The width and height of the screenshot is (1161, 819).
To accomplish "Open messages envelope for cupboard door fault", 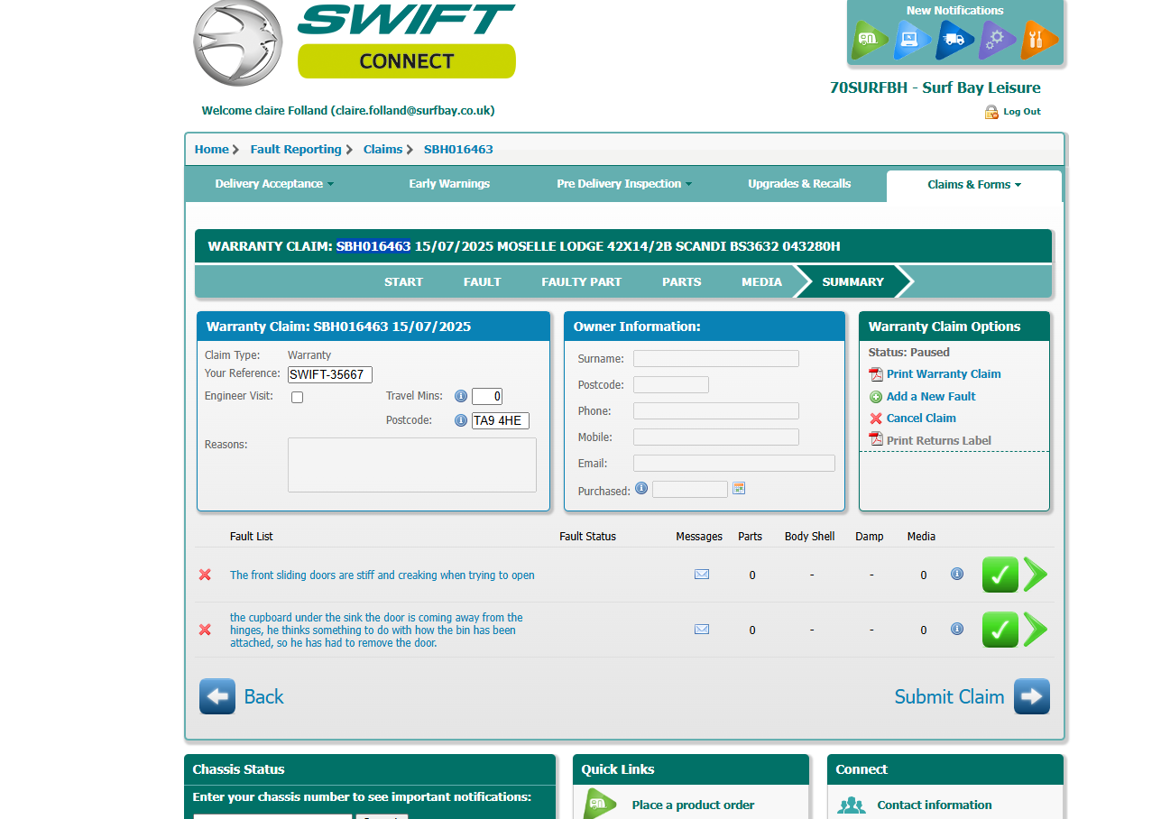I will click(702, 630).
